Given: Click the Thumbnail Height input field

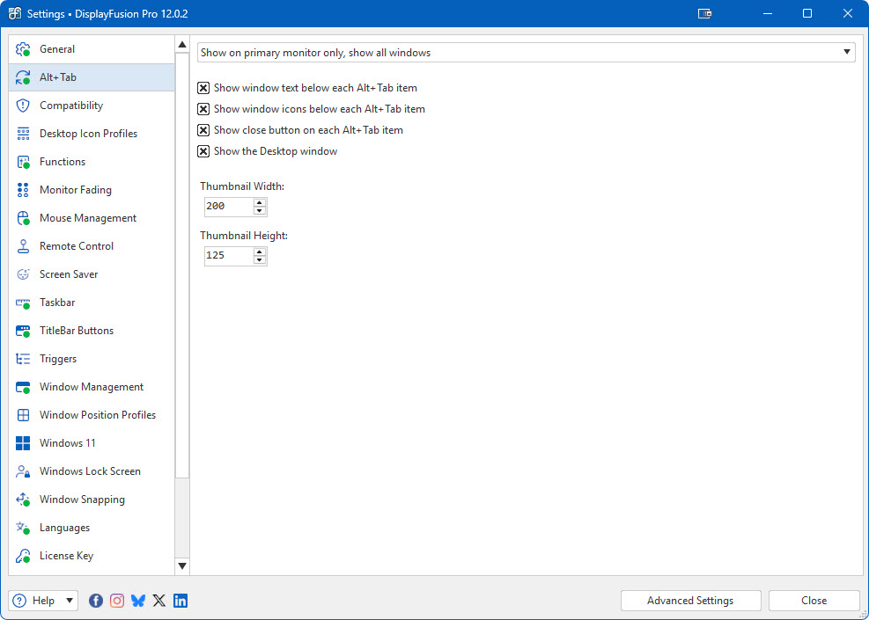Looking at the screenshot, I should [228, 256].
